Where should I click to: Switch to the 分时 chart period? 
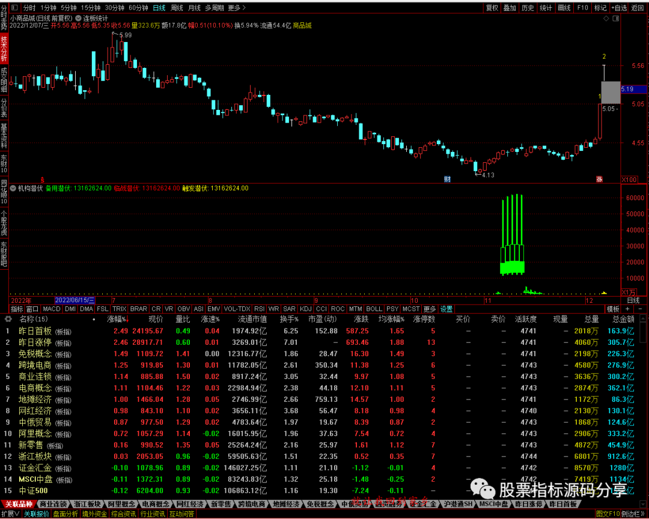(x=29, y=8)
